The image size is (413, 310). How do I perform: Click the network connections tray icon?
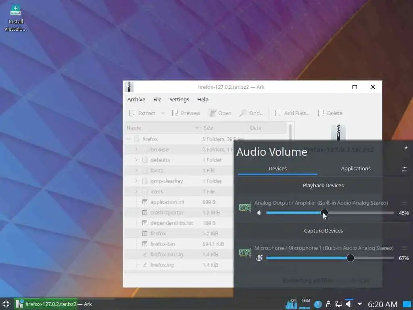click(x=338, y=304)
